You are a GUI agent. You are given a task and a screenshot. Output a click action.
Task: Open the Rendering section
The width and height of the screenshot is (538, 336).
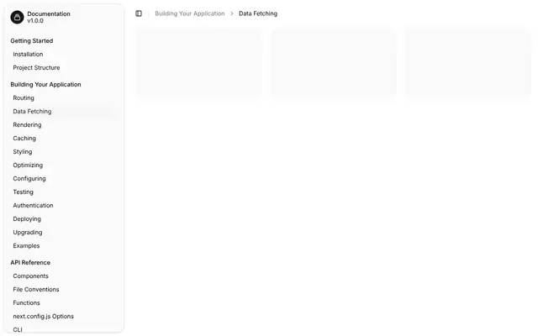point(64,125)
